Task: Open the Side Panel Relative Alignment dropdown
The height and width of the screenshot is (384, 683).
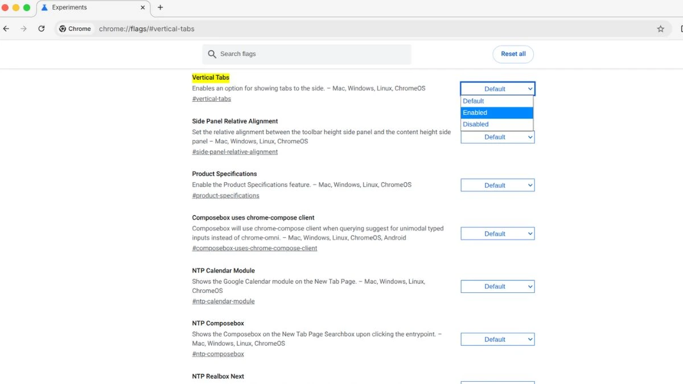Action: (497, 137)
